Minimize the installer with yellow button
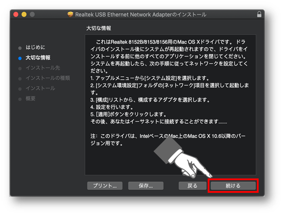 [x=24, y=14]
